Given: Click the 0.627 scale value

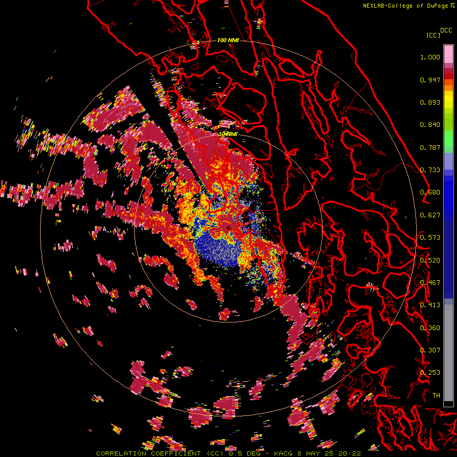Looking at the screenshot, I should point(430,215).
